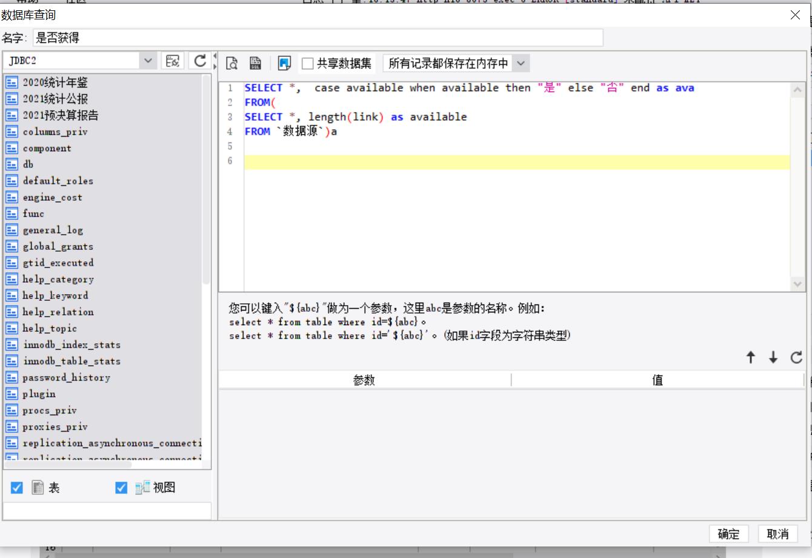
Task: Open the JDBC2 connection dropdown
Action: click(148, 61)
